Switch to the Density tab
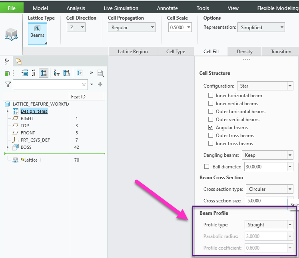The width and height of the screenshot is (299, 258). pyautogui.click(x=245, y=52)
